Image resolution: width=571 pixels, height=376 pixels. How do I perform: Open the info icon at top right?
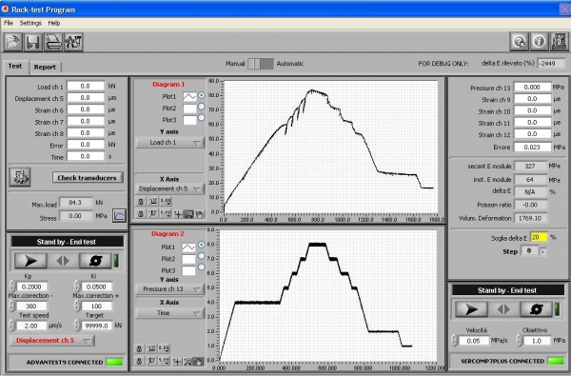[539, 42]
